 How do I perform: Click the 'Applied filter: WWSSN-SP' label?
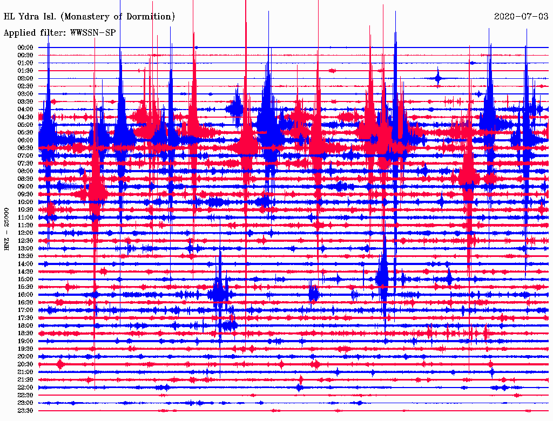pos(59,33)
